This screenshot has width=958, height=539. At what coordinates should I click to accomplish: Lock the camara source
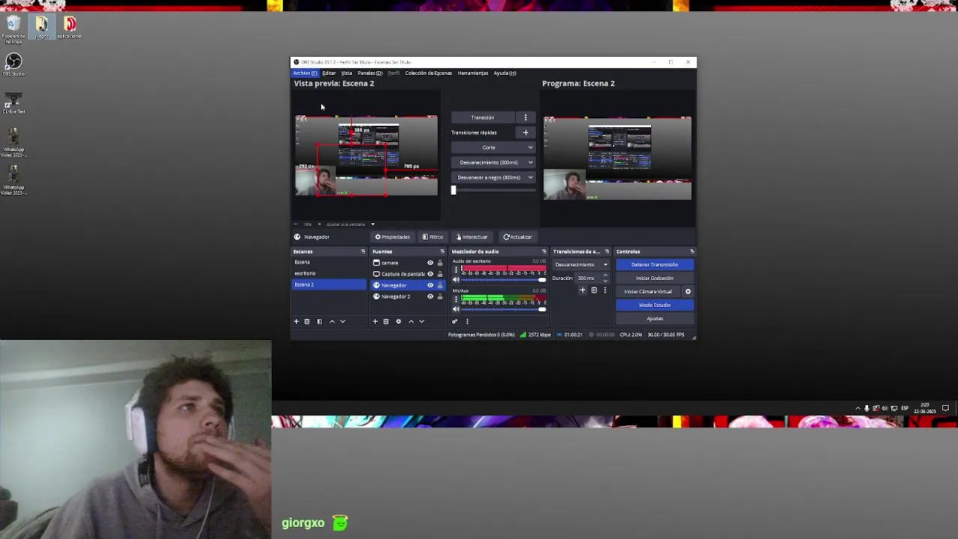440,263
